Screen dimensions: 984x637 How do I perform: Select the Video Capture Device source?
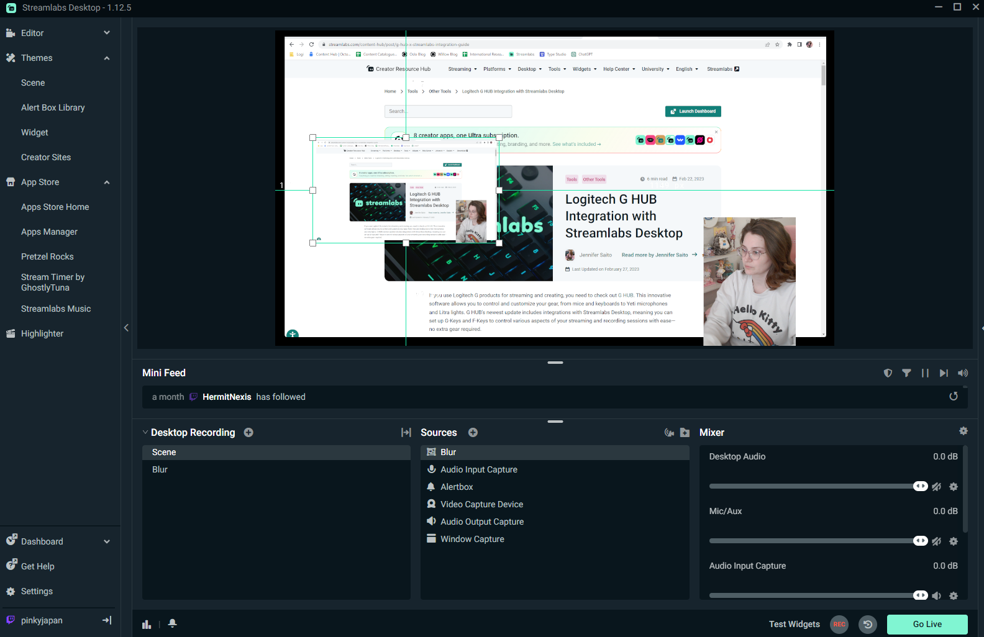pyautogui.click(x=555, y=504)
